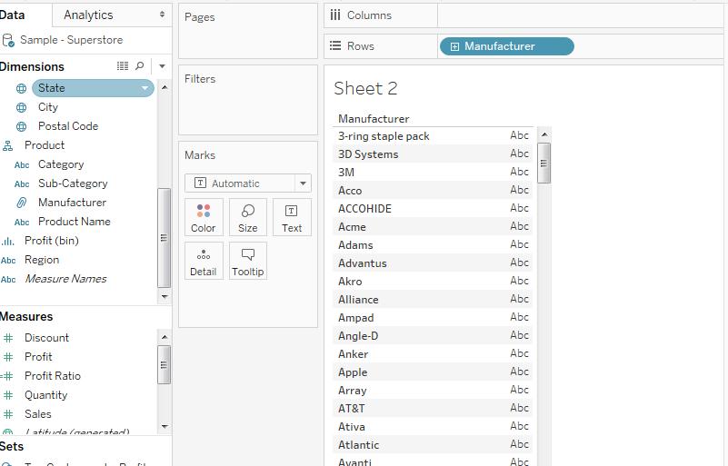The image size is (728, 466).
Task: Click the Detail marks button
Action: pyautogui.click(x=203, y=261)
